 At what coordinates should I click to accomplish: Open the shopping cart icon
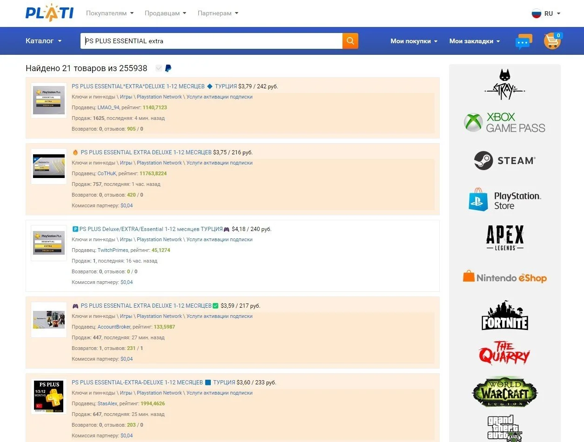[552, 41]
